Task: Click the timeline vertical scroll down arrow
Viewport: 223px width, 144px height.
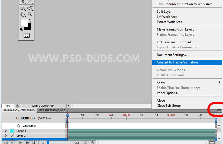Action: coord(219,138)
